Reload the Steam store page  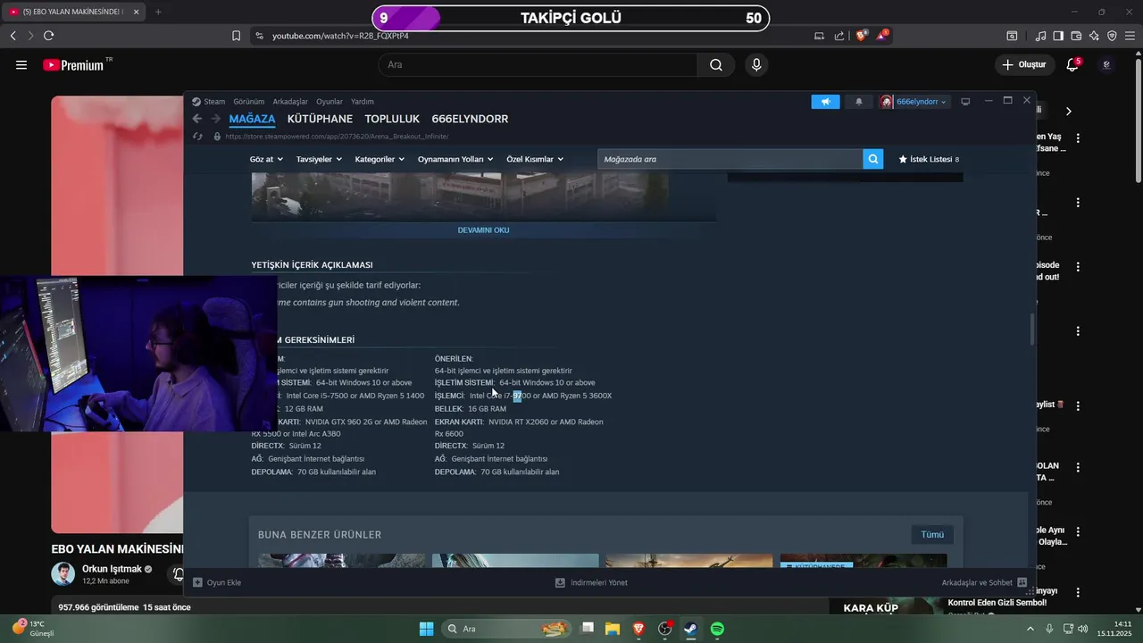pos(198,137)
